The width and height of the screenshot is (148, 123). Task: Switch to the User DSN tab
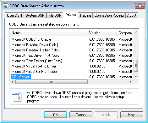tap(14, 15)
